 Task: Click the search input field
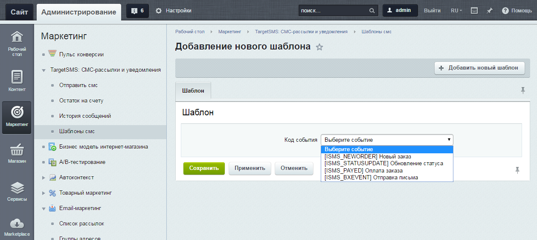[x=333, y=11]
